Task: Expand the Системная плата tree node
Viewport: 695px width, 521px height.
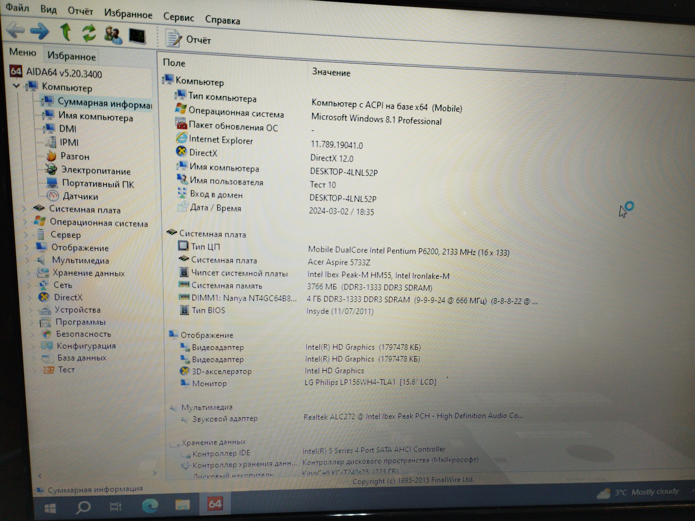Action: [24, 208]
